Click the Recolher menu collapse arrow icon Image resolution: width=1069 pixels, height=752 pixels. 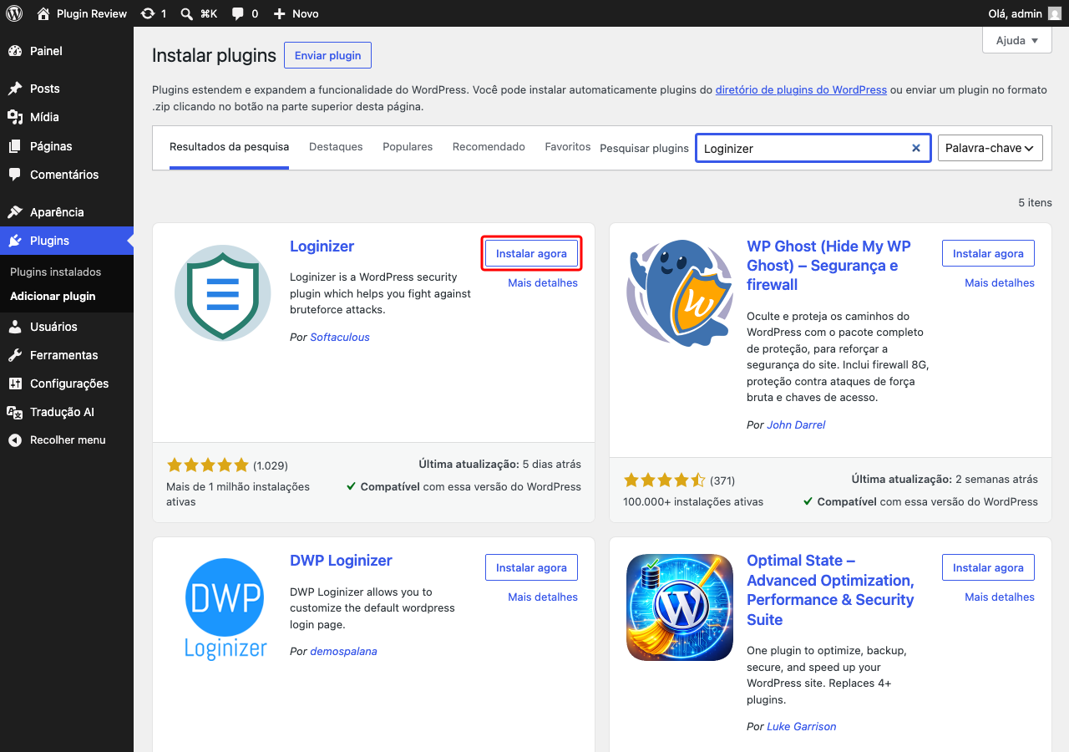click(15, 440)
